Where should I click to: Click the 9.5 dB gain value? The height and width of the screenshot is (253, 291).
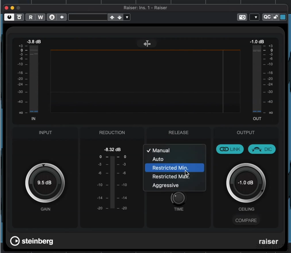click(x=45, y=182)
